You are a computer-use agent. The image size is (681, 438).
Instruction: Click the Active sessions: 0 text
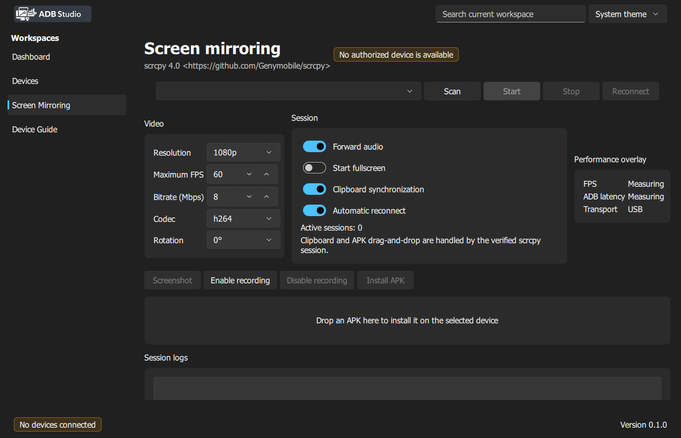[x=331, y=228]
